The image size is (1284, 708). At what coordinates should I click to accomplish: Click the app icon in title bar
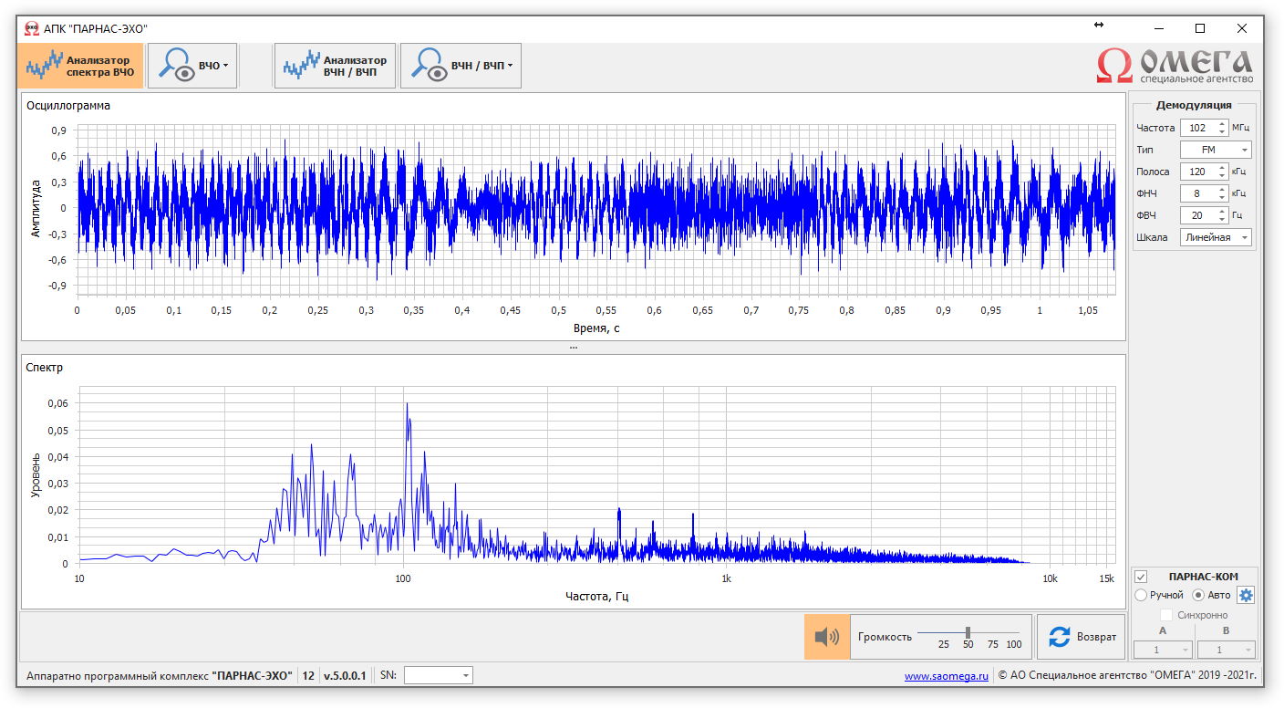(31, 28)
